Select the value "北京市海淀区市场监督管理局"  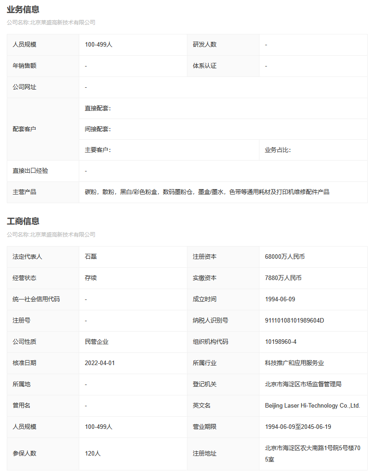pos(303,384)
